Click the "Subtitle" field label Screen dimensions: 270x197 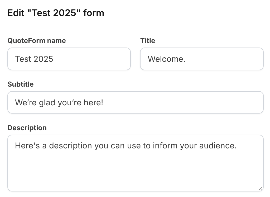coord(21,84)
